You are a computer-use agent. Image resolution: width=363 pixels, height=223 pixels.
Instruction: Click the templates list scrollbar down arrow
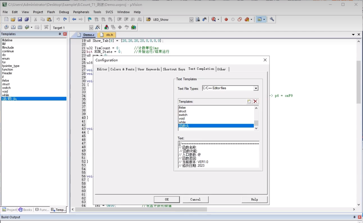256,128
